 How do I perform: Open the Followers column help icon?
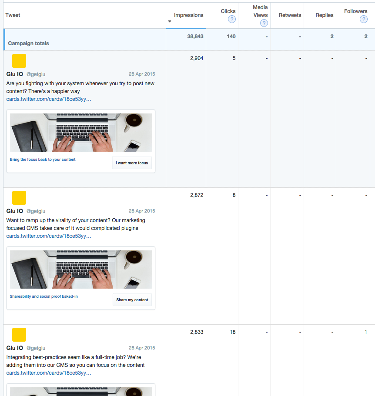coord(363,19)
